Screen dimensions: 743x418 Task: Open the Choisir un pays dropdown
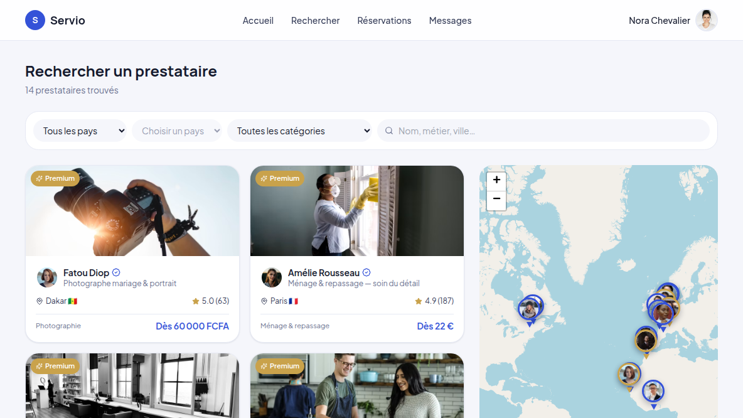[177, 131]
